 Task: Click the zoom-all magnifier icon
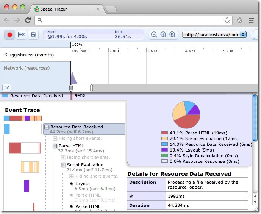(172, 34)
